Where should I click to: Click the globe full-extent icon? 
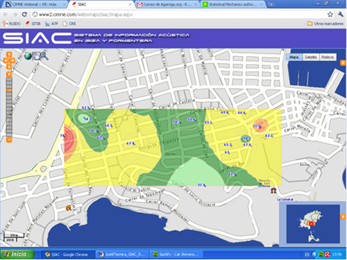click(x=28, y=56)
